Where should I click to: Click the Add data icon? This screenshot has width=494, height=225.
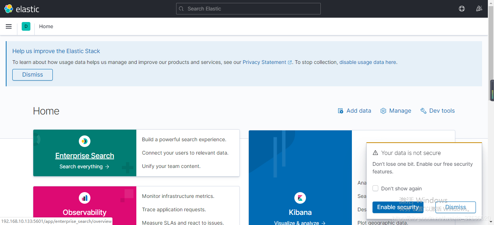pyautogui.click(x=340, y=111)
